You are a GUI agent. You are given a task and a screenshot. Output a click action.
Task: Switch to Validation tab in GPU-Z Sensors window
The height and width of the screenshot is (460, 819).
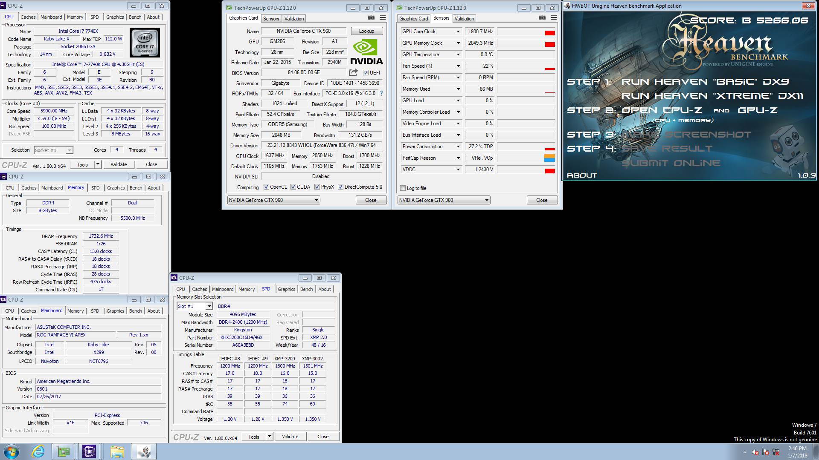coord(464,19)
